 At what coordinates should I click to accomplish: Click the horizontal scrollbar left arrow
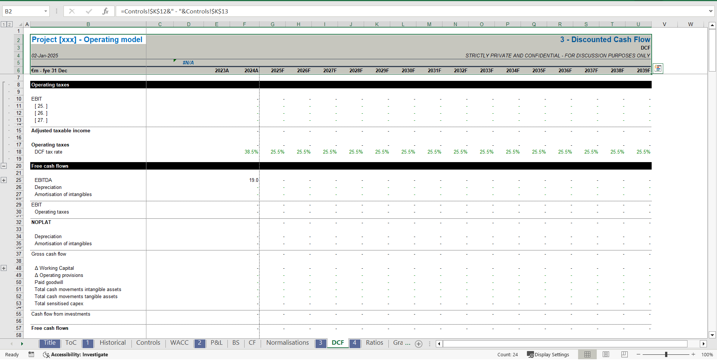[x=439, y=344]
